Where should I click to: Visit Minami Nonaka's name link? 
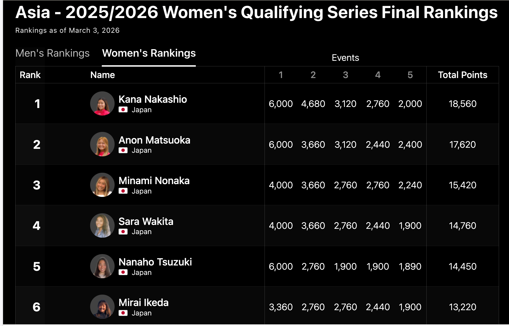click(x=154, y=180)
